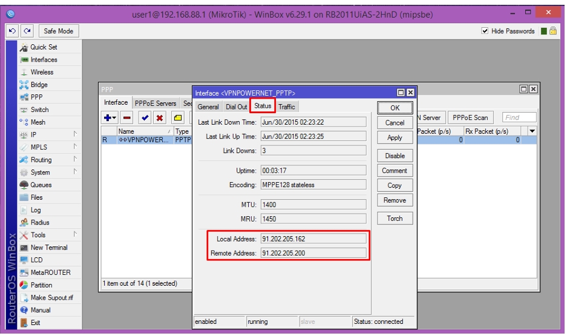
Task: Click the Remote Address field
Action: [313, 253]
